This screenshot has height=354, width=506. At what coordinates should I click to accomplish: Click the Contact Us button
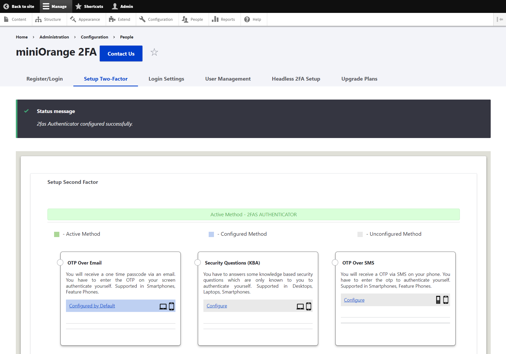tap(121, 53)
